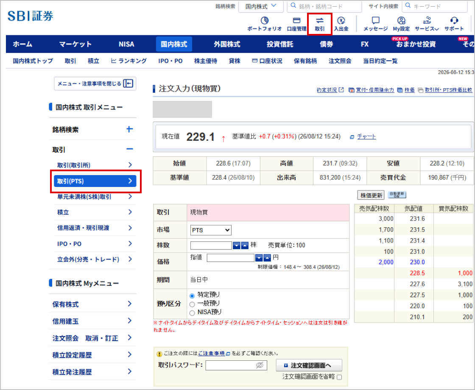
Task: Click the 取引パスワード input field
Action: point(236,365)
